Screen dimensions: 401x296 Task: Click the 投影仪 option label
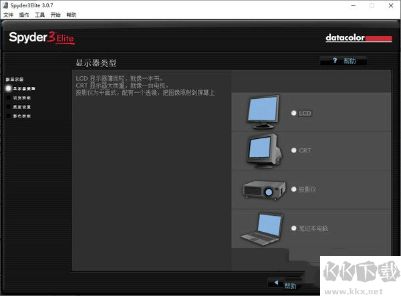(x=307, y=189)
